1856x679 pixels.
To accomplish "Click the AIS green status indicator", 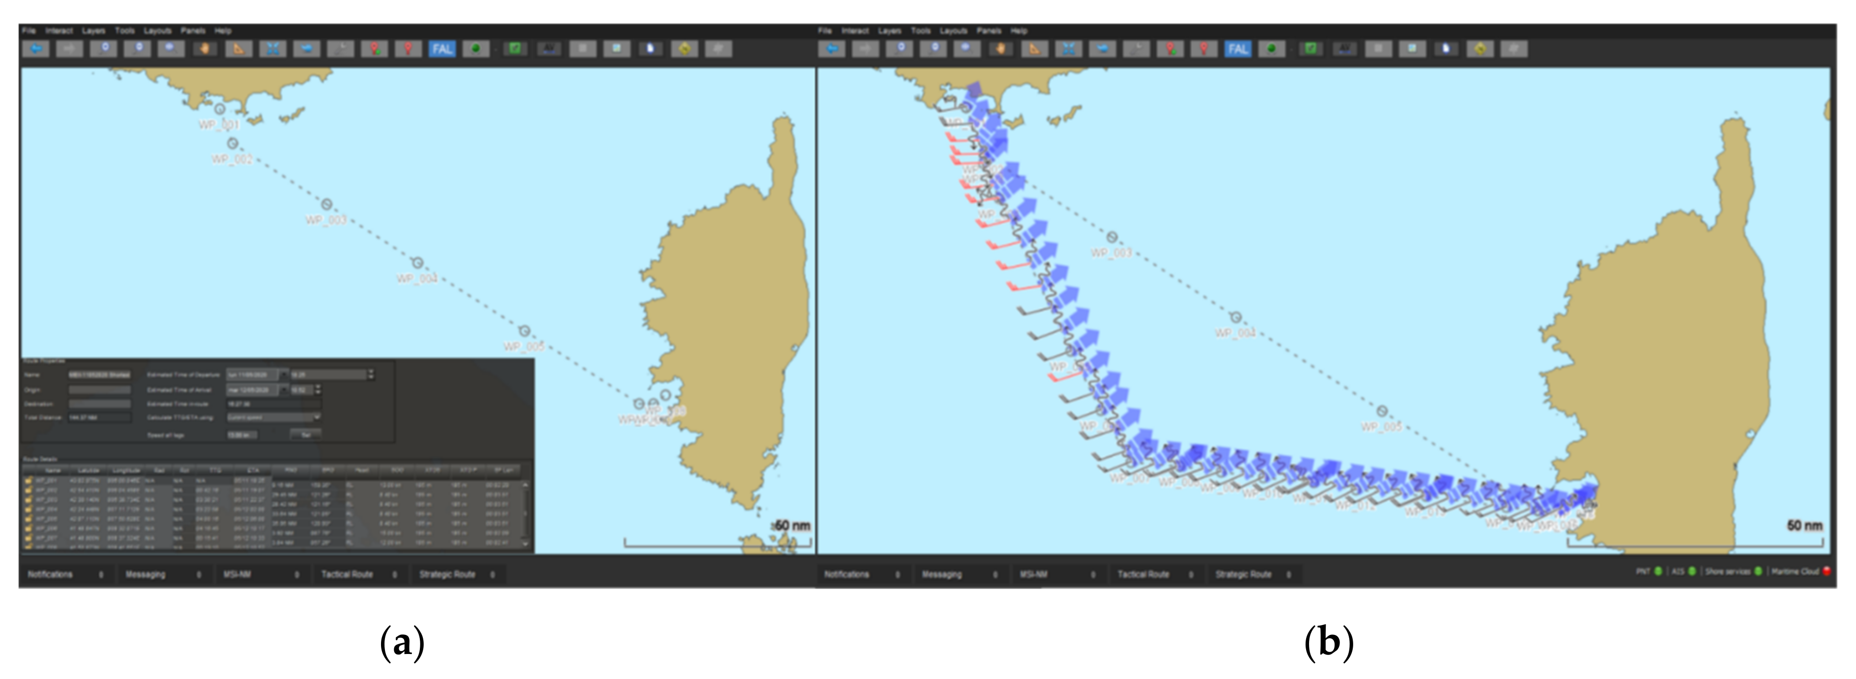I will tap(1692, 572).
